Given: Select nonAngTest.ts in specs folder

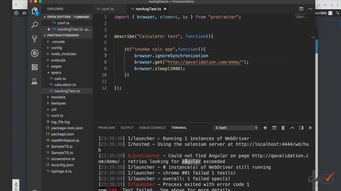Looking at the screenshot, I should coord(67,91).
